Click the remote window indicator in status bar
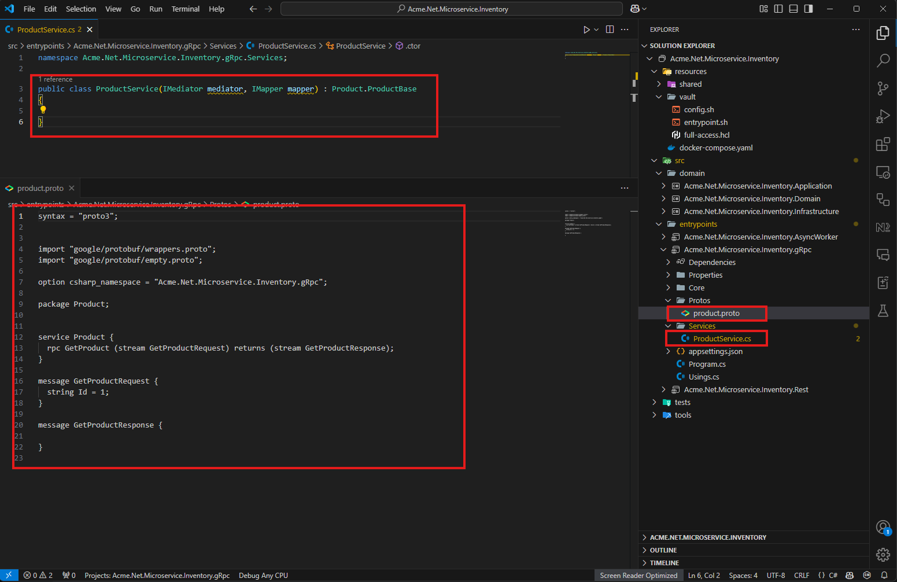897x582 pixels. click(x=9, y=576)
